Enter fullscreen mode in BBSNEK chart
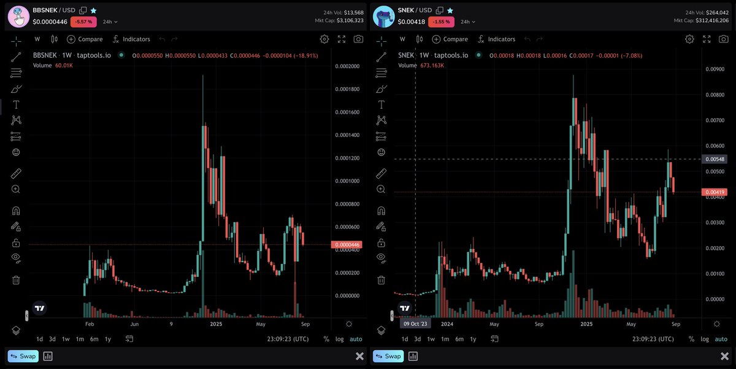 coord(342,39)
